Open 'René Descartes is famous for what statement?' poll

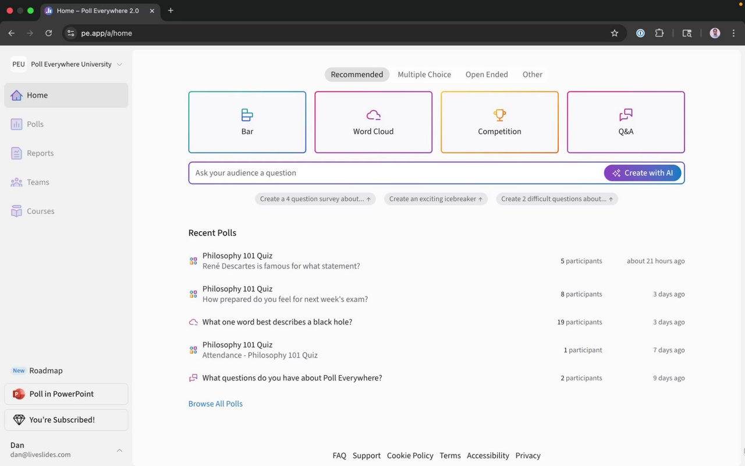coord(281,266)
